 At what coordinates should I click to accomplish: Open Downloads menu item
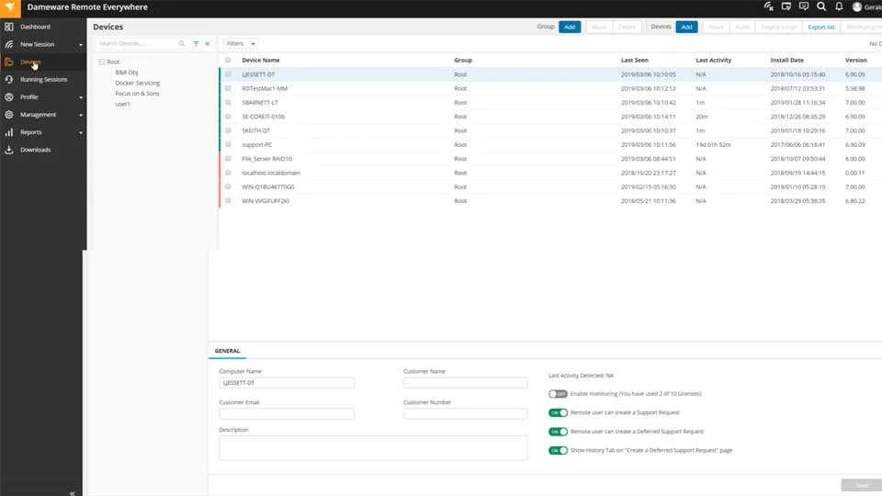click(36, 150)
